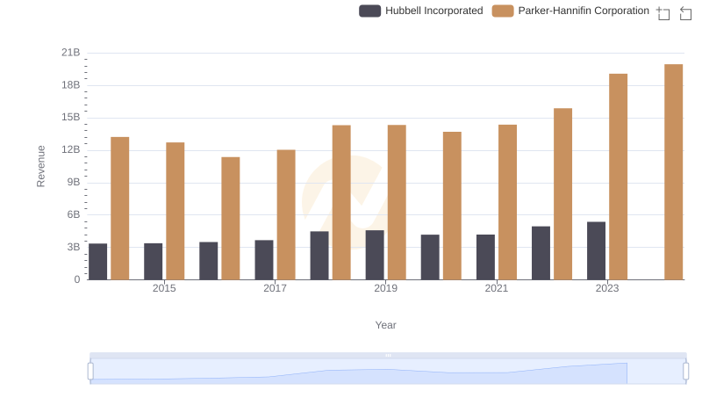Click the 12B y-axis label
This screenshot has width=702, height=405.
coord(71,149)
